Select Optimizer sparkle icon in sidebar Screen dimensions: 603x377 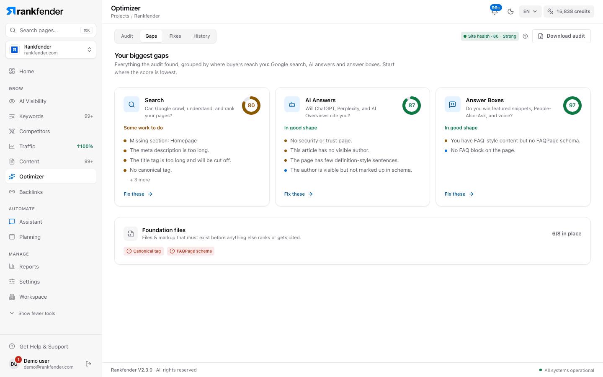point(12,176)
